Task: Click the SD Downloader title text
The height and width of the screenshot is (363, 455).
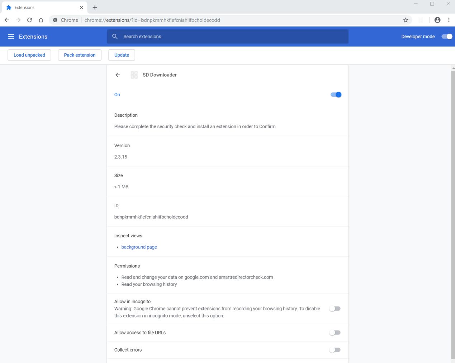Action: 160,75
